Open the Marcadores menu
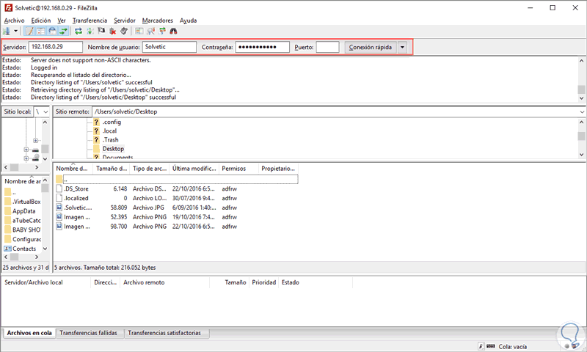 point(158,21)
